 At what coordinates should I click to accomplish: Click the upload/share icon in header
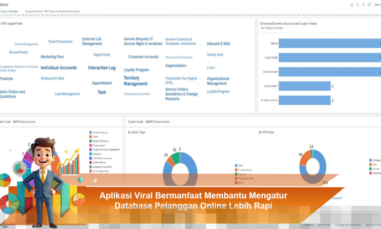(352, 4)
